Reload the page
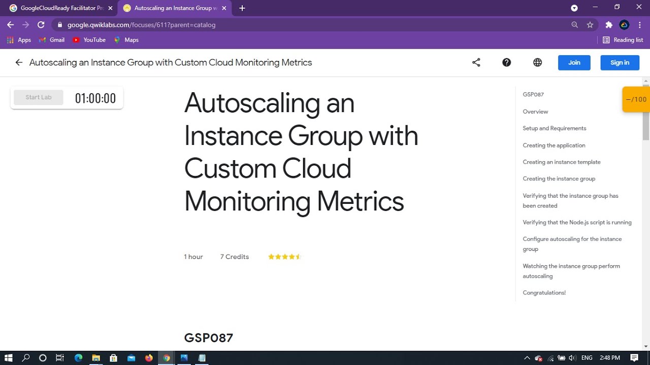 point(41,25)
